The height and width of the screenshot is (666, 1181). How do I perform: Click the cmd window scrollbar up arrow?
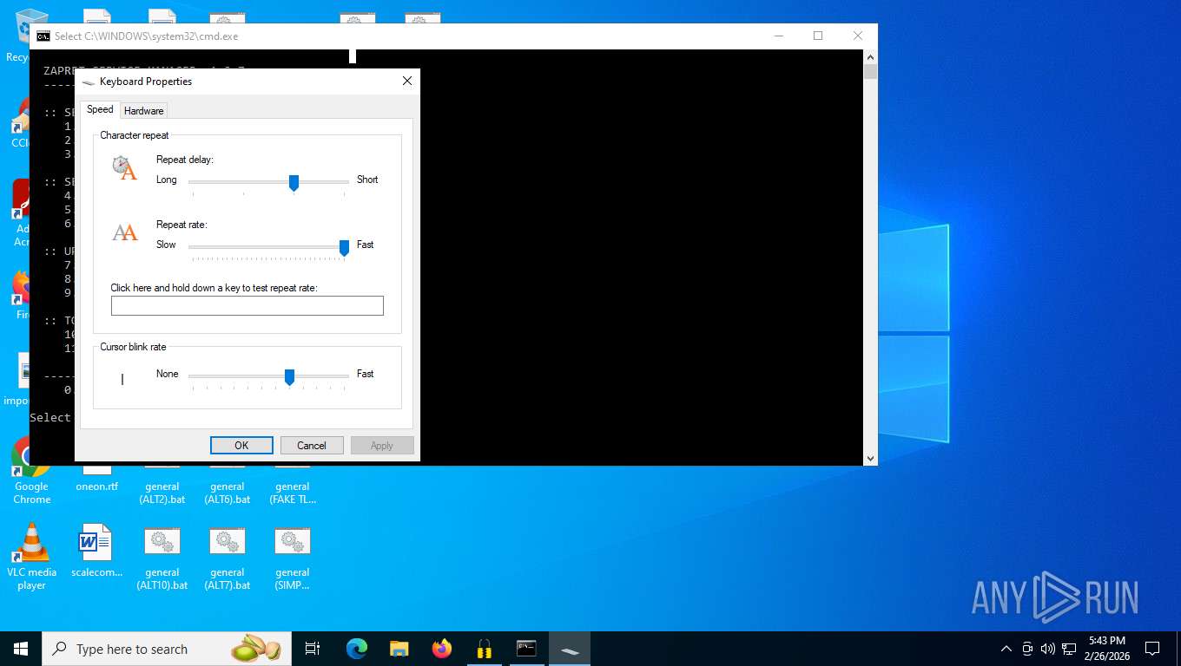870,56
